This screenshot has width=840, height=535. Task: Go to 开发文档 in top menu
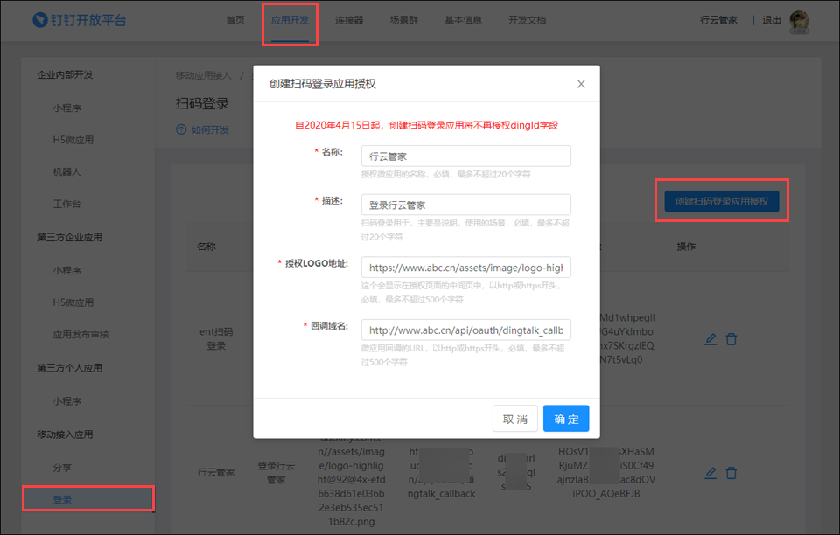[x=527, y=20]
